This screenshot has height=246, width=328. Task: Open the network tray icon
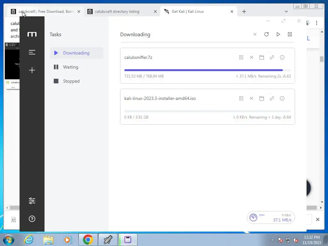(x=288, y=240)
